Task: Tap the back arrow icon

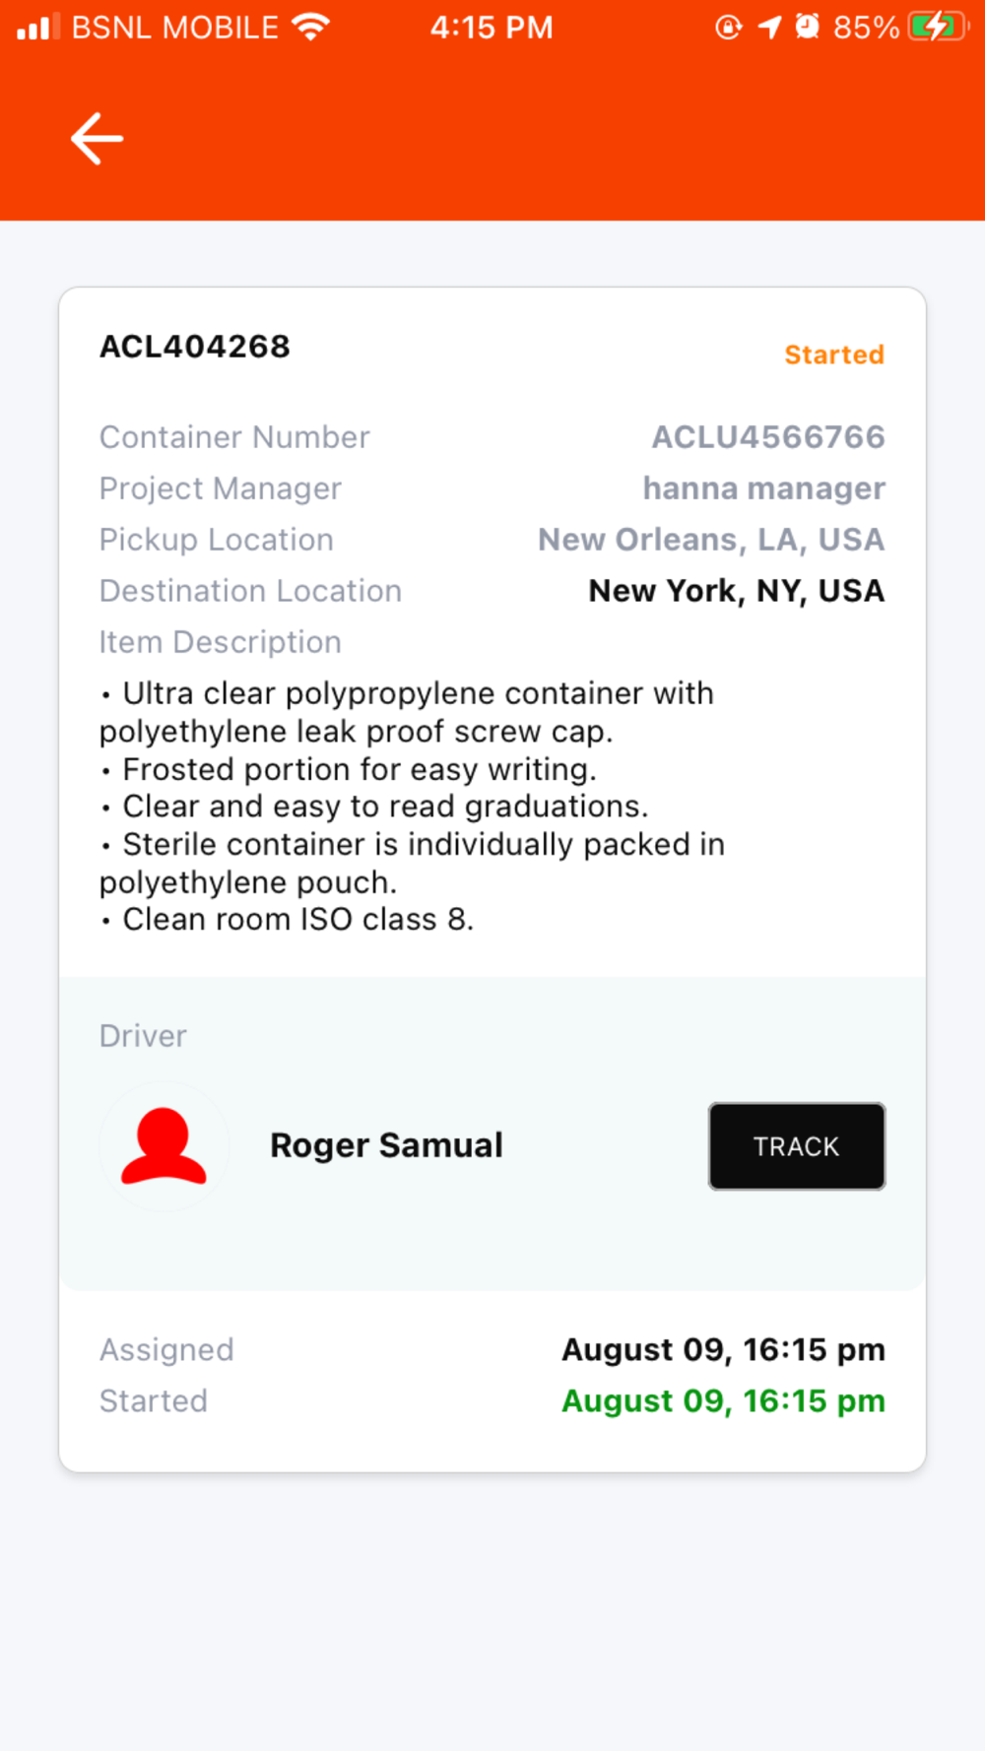Action: pyautogui.click(x=97, y=138)
